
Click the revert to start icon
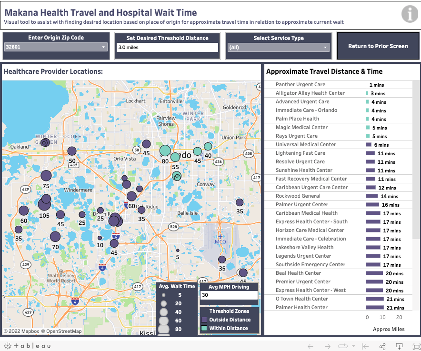coord(365,346)
